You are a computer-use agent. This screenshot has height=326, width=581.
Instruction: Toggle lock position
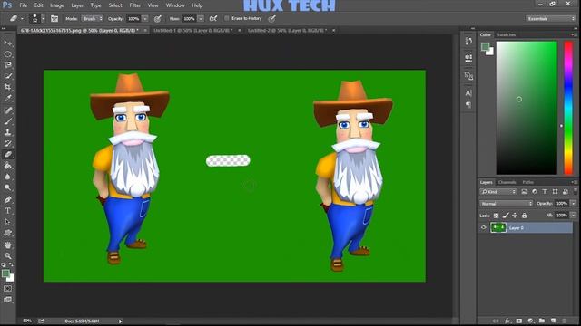[515, 216]
